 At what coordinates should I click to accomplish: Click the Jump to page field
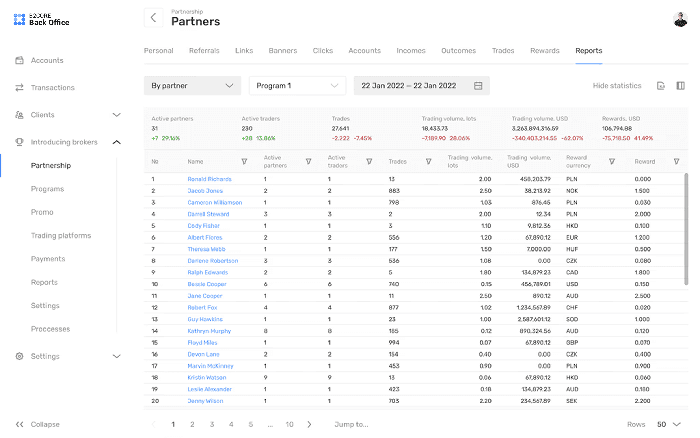pos(351,424)
